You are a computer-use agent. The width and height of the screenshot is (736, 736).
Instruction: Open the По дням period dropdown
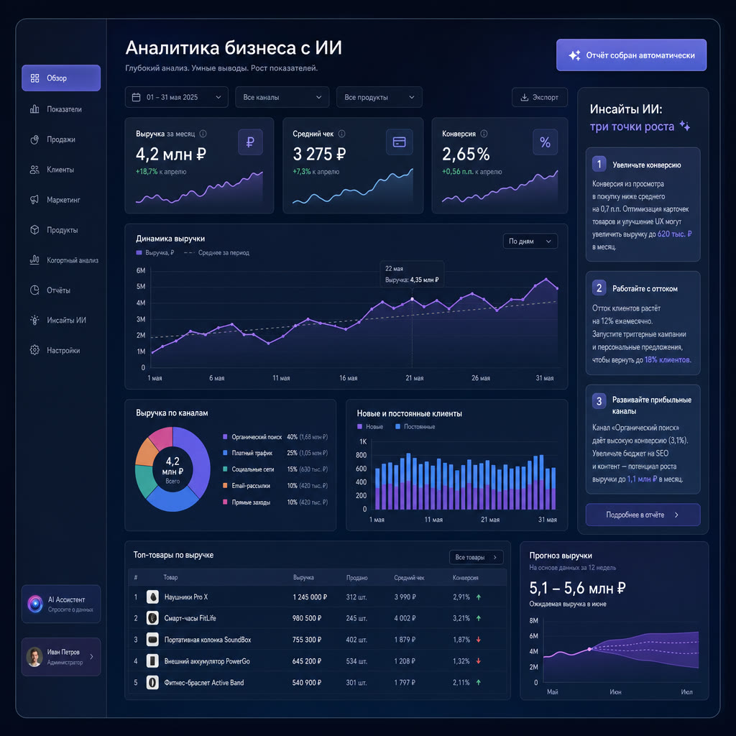530,241
